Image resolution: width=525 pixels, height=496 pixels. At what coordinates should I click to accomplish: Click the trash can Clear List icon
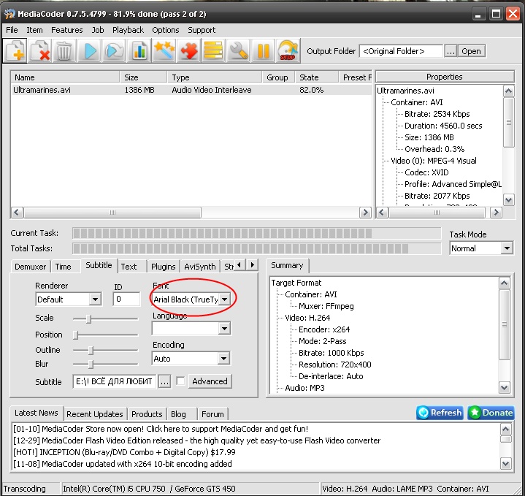click(x=64, y=51)
